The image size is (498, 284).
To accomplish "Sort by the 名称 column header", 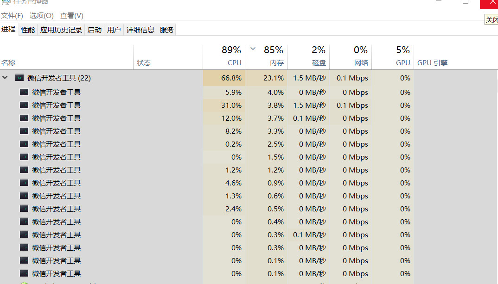I will (8, 62).
